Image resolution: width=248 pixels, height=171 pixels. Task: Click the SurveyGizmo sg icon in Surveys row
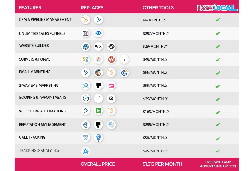pos(86,59)
